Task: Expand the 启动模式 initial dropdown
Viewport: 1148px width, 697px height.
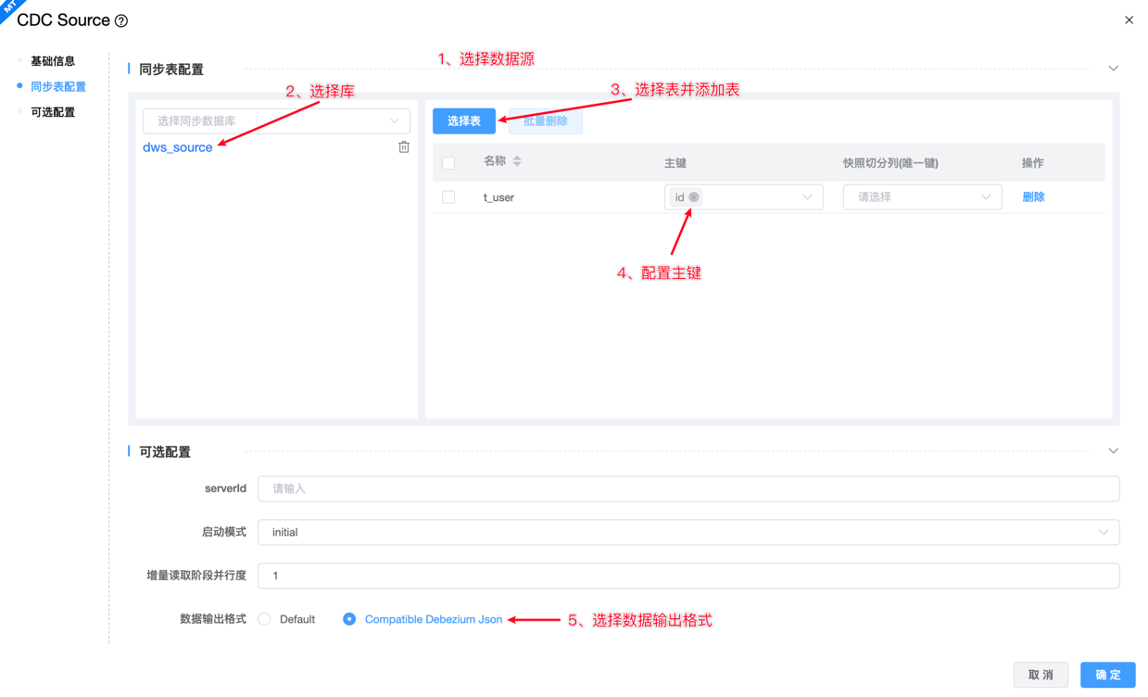Action: click(688, 532)
